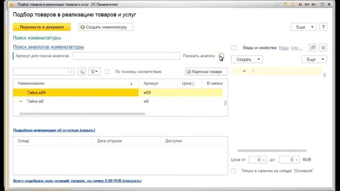Click the M- memory subtract button

[x=314, y=5]
